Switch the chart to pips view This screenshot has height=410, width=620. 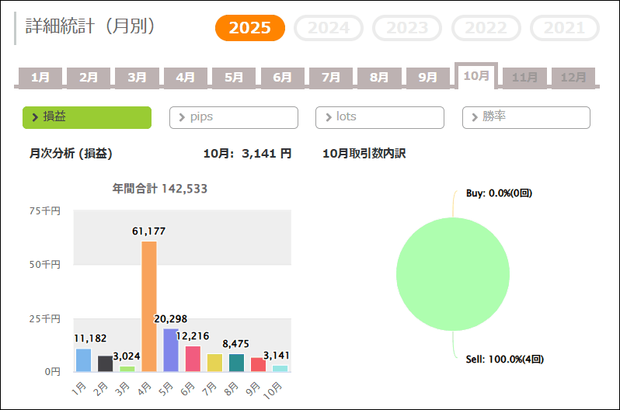pos(233,117)
